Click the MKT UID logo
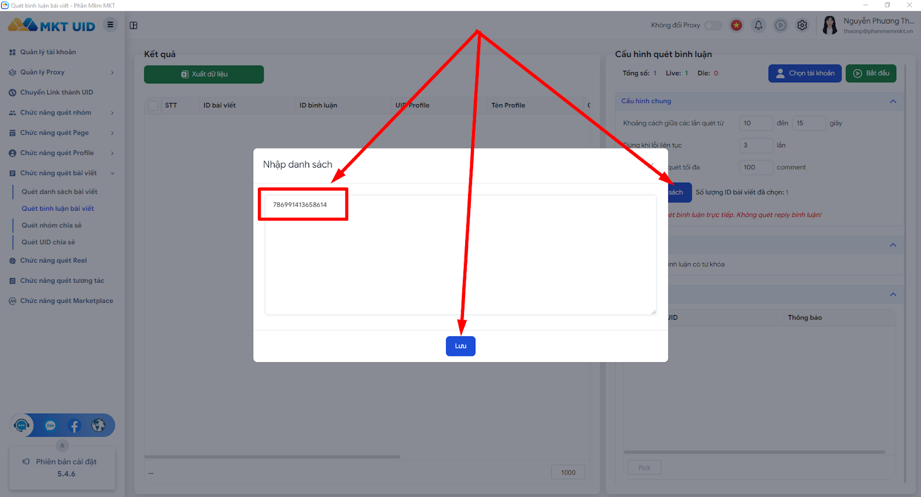The height and width of the screenshot is (497, 921). pos(51,25)
